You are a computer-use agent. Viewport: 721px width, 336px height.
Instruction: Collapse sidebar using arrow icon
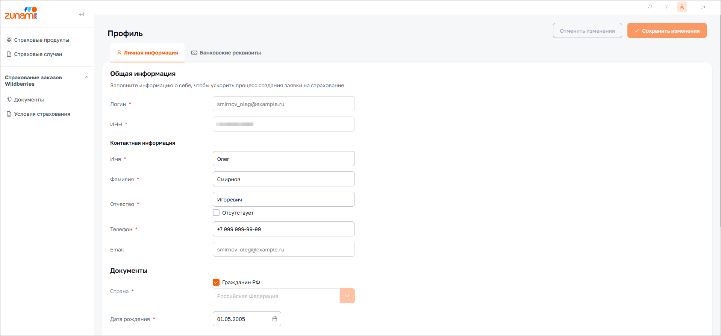coord(82,14)
